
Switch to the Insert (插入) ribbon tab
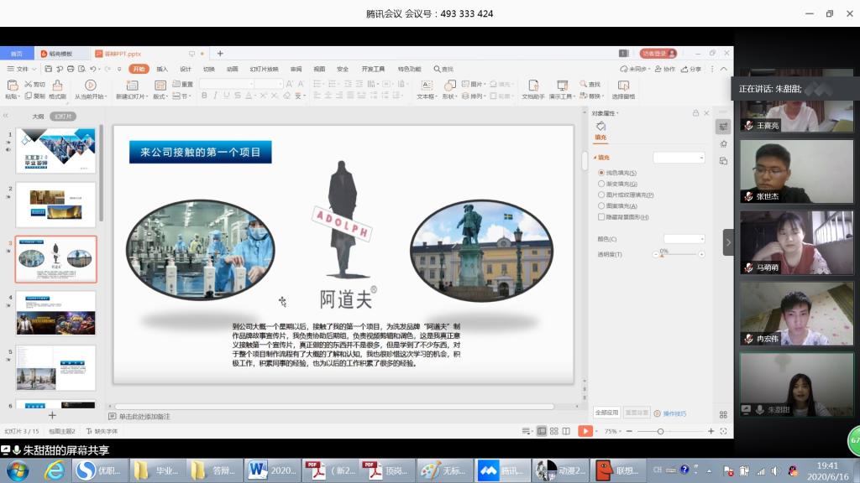162,69
